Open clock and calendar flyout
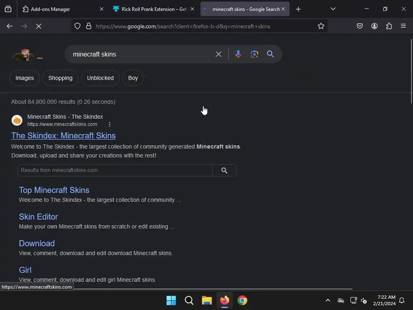The image size is (413, 310). (x=384, y=300)
